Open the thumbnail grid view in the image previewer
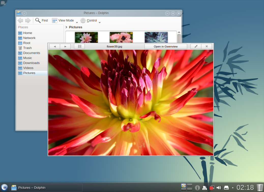This screenshot has width=264, height=192. point(79,46)
